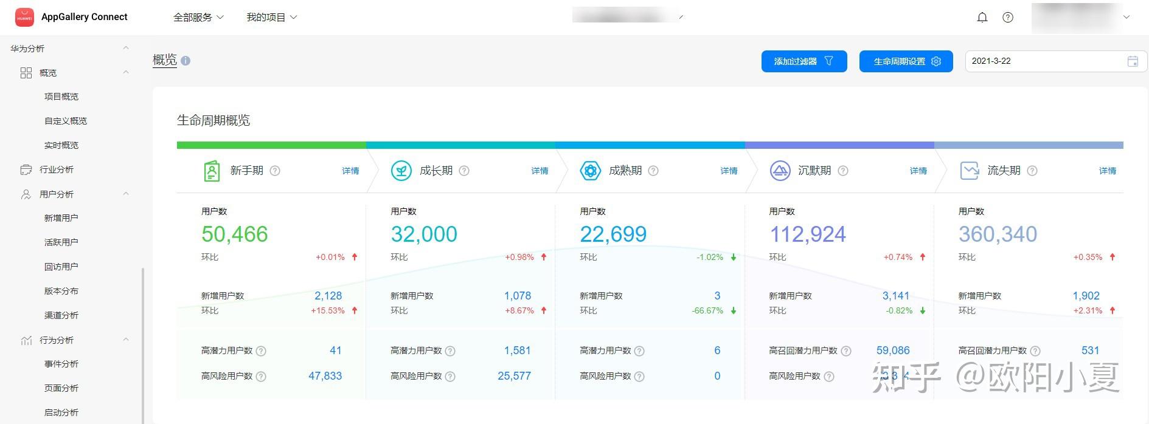
Task: Open 启动分析 in sidebar
Action: [61, 412]
